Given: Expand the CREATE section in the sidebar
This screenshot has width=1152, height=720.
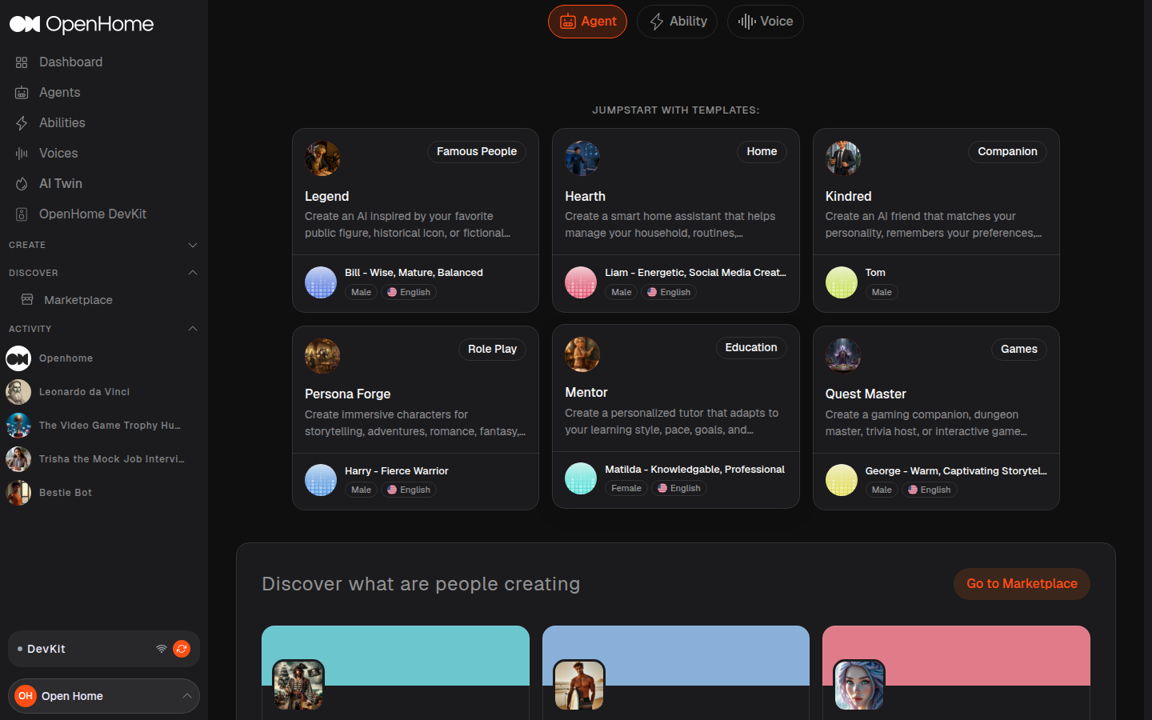Looking at the screenshot, I should click(x=192, y=245).
